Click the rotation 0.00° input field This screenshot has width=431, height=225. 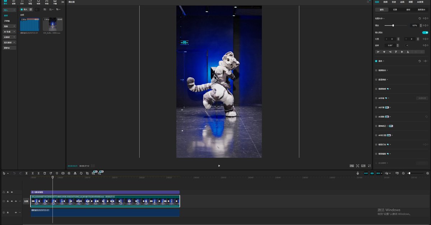[x=390, y=45]
